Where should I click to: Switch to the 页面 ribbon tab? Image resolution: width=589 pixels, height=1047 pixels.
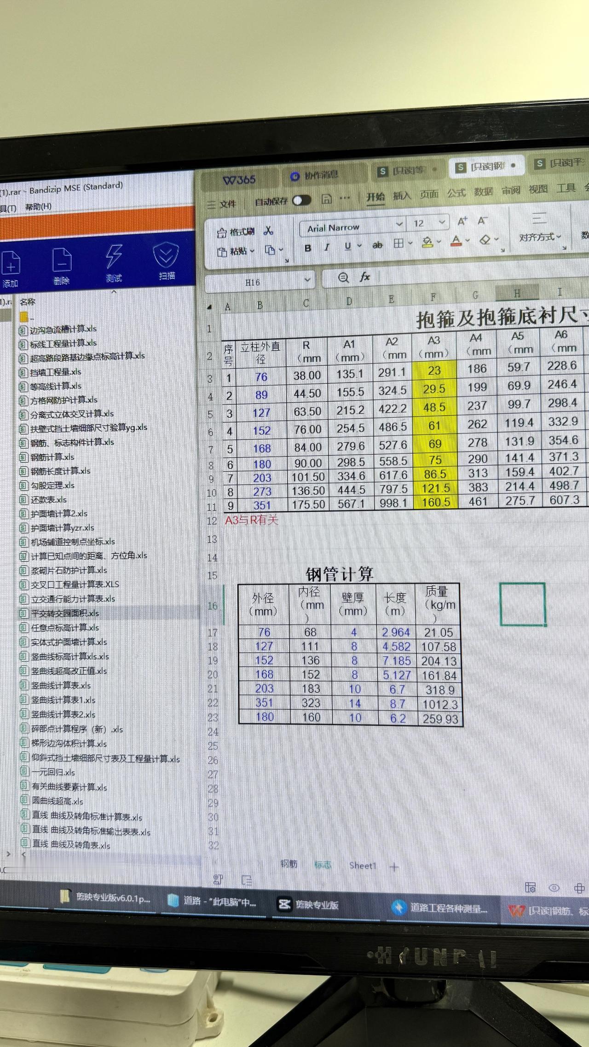click(x=429, y=194)
